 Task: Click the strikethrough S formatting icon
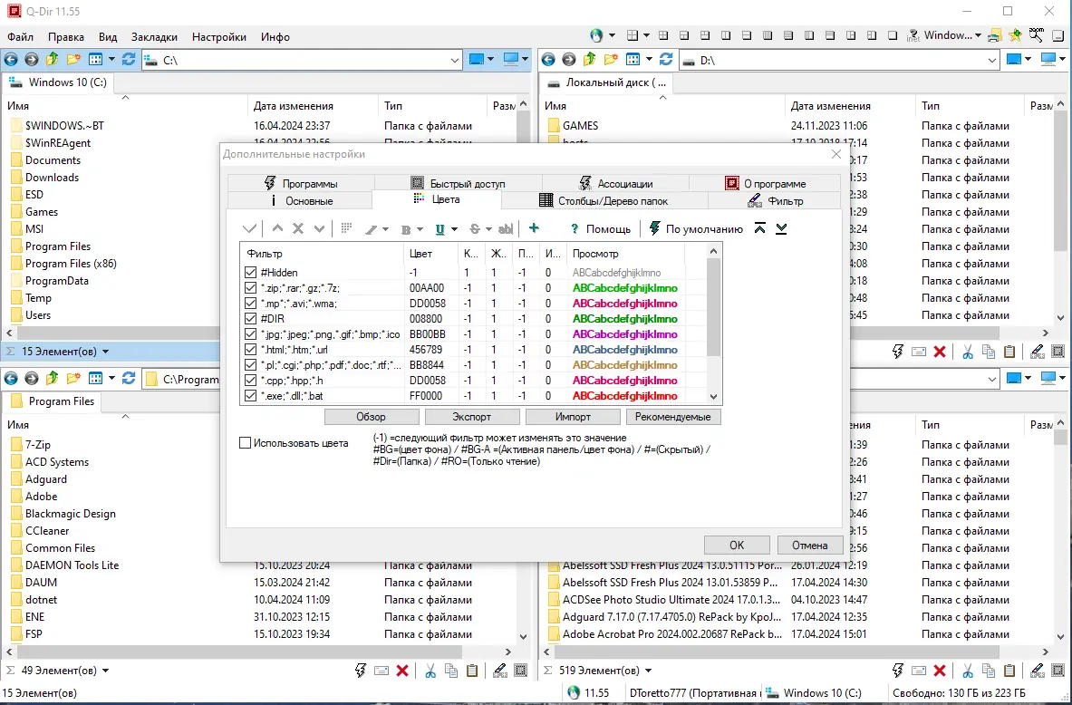click(x=475, y=229)
